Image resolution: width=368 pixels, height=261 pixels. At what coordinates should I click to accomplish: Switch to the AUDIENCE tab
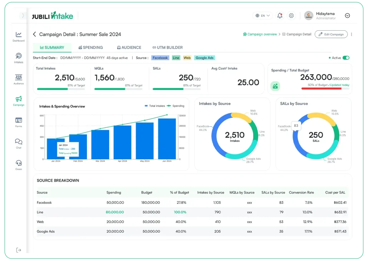(129, 47)
